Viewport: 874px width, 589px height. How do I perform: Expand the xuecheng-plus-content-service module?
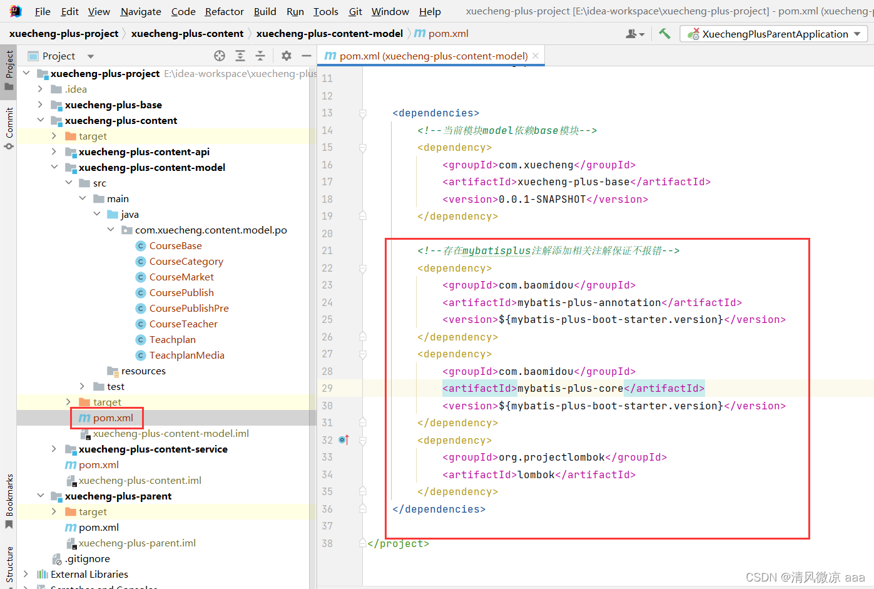click(54, 449)
